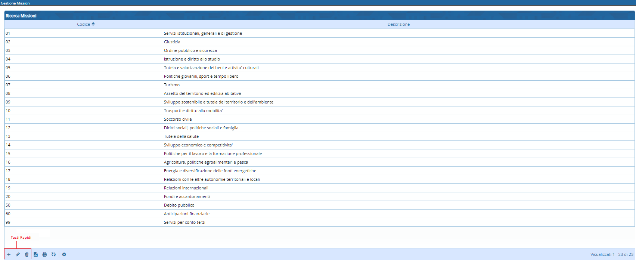Click the trash delete icon
636x260 pixels.
pos(27,254)
